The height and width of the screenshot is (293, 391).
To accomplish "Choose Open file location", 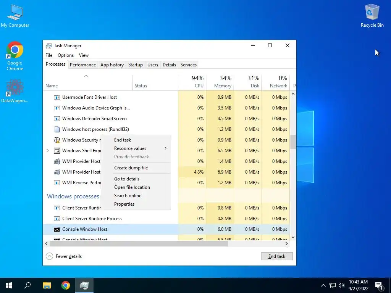I will pos(136,187).
